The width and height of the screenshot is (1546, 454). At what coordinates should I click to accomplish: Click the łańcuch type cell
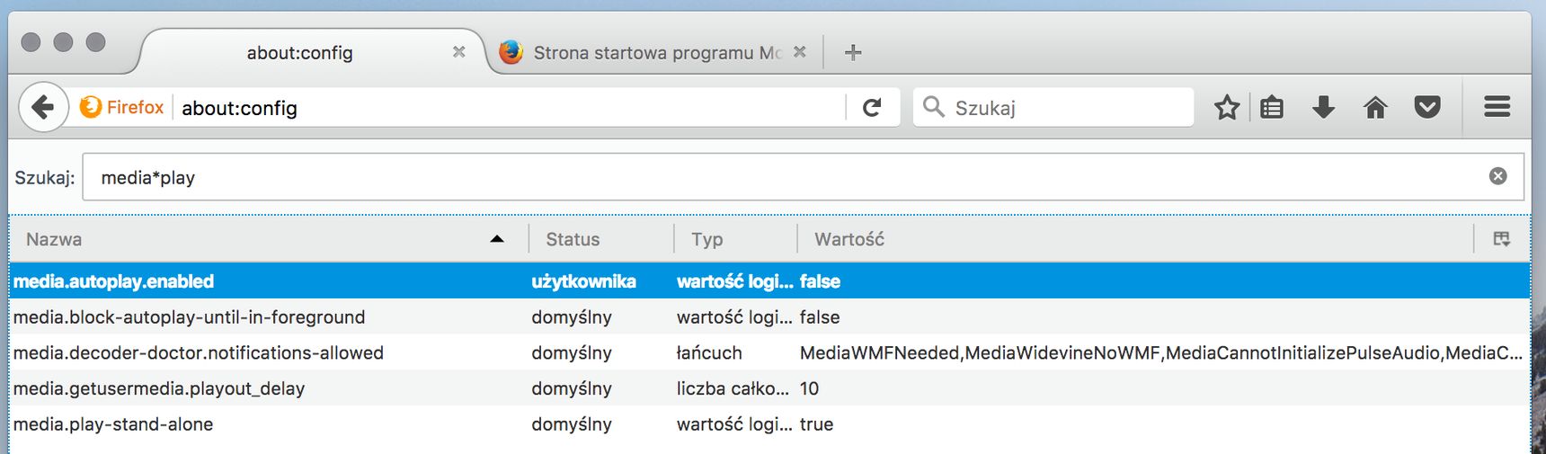point(709,352)
